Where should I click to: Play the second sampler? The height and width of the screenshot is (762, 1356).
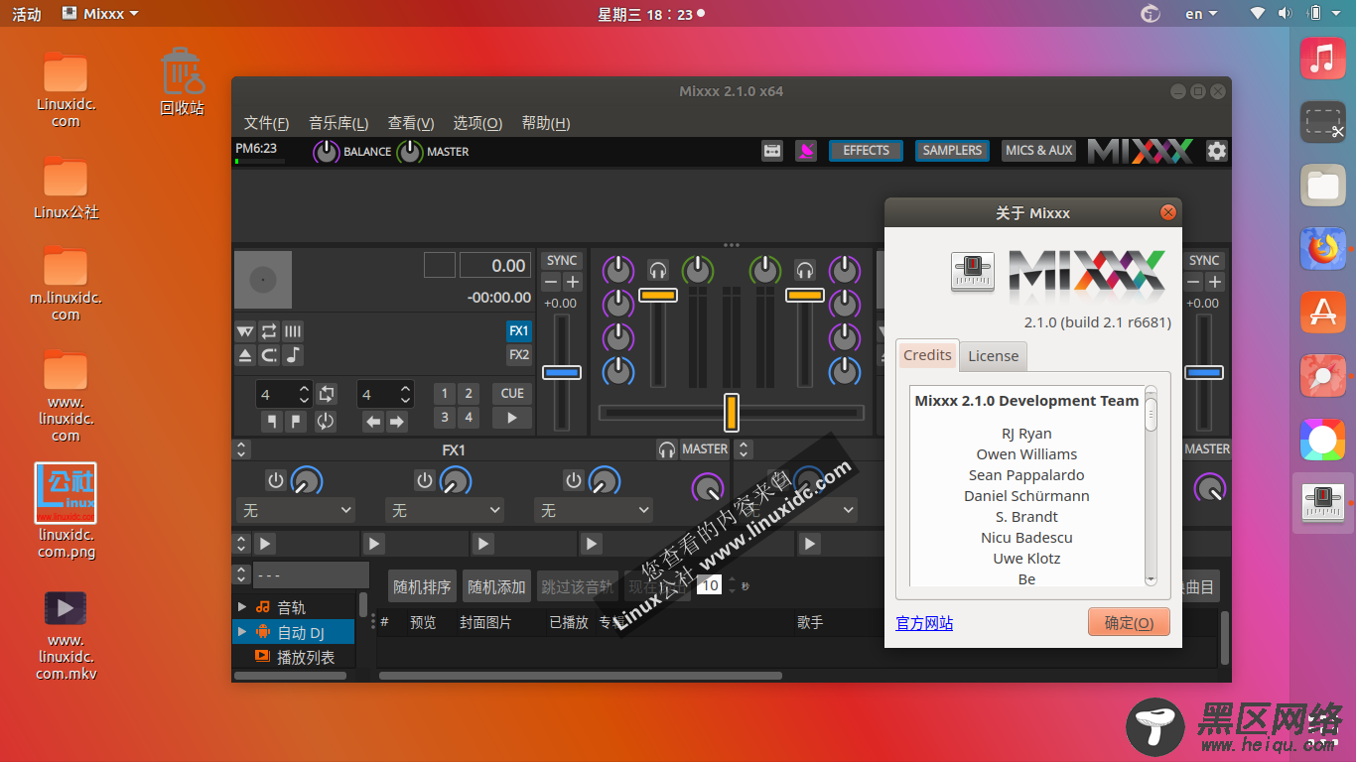tap(373, 544)
